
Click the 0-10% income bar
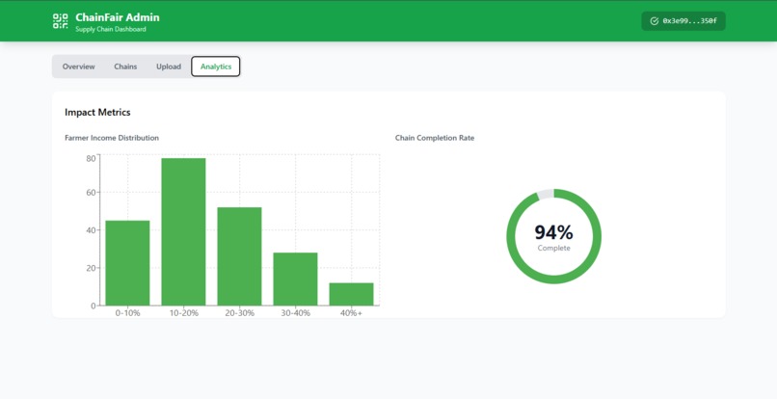click(x=127, y=263)
